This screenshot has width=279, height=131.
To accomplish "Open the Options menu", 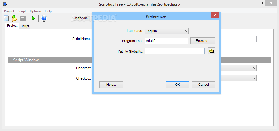I will [35, 11].
